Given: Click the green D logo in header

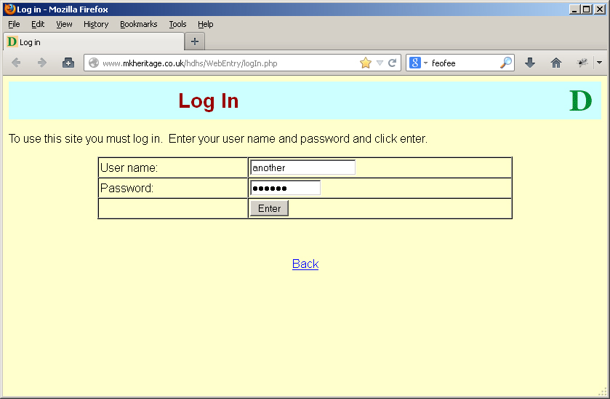Looking at the screenshot, I should [x=580, y=100].
